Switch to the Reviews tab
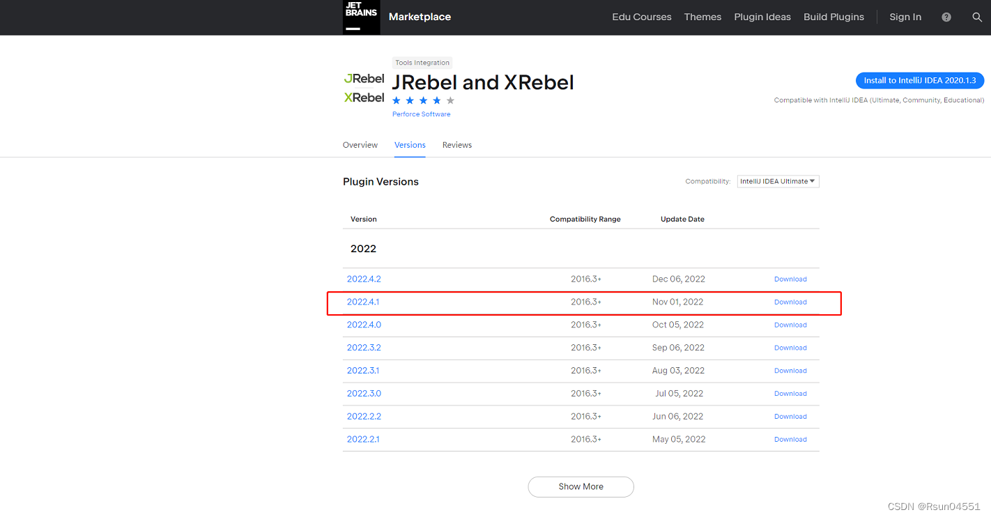This screenshot has width=991, height=517. pos(457,145)
